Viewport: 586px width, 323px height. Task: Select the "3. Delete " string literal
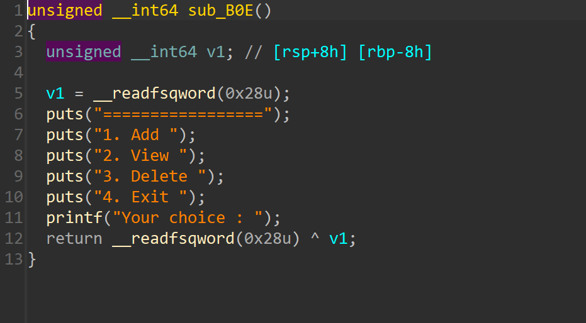(154, 177)
